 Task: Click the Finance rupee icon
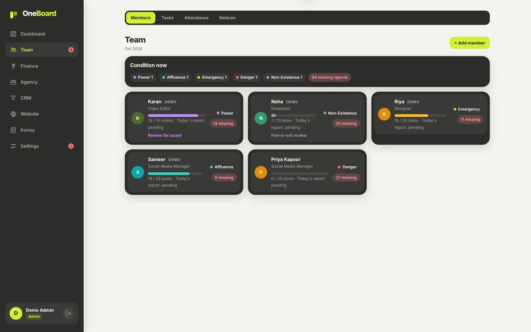pos(13,66)
